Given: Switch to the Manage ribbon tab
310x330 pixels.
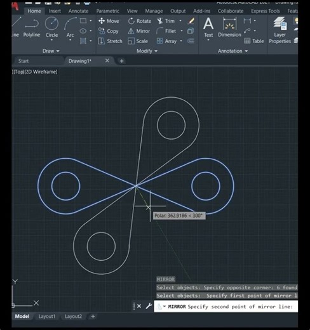Looking at the screenshot, I should click(154, 11).
